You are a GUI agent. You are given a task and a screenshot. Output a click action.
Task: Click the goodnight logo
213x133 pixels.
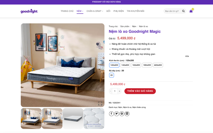(29, 11)
